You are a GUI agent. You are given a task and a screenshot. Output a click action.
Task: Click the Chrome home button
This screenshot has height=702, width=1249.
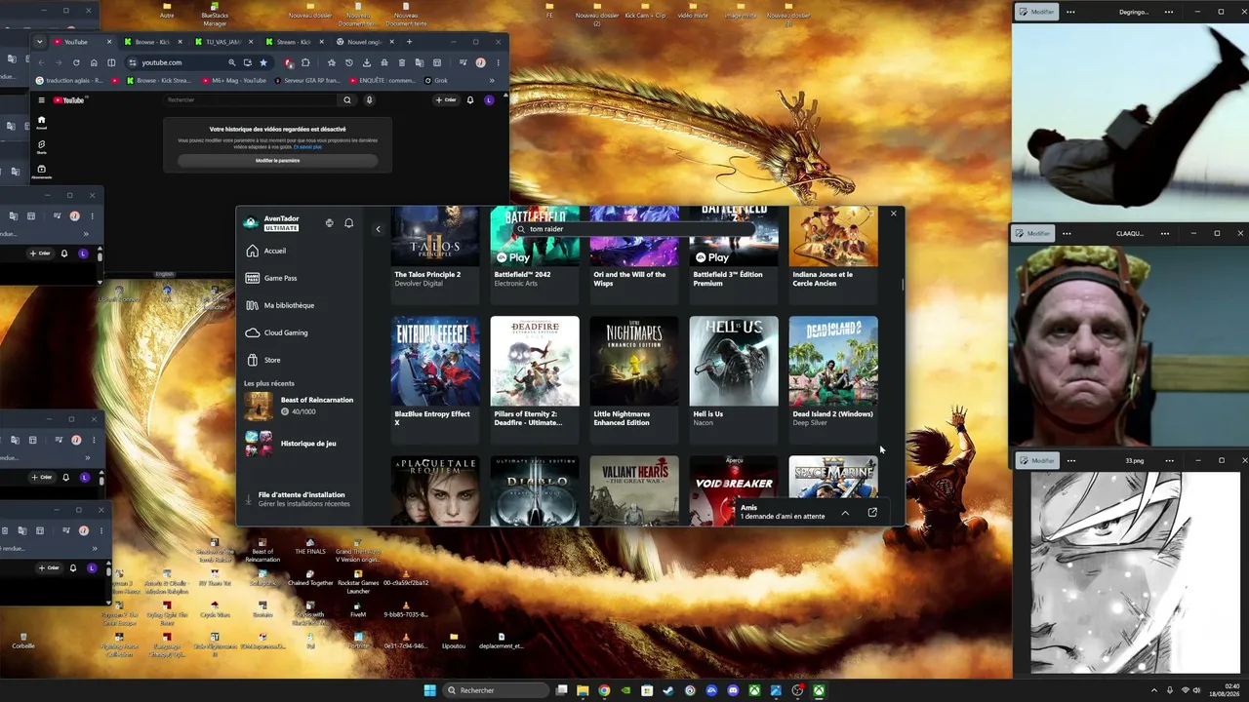coord(94,62)
